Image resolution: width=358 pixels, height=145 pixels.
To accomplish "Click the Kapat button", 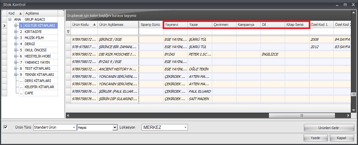I will (x=342, y=138).
